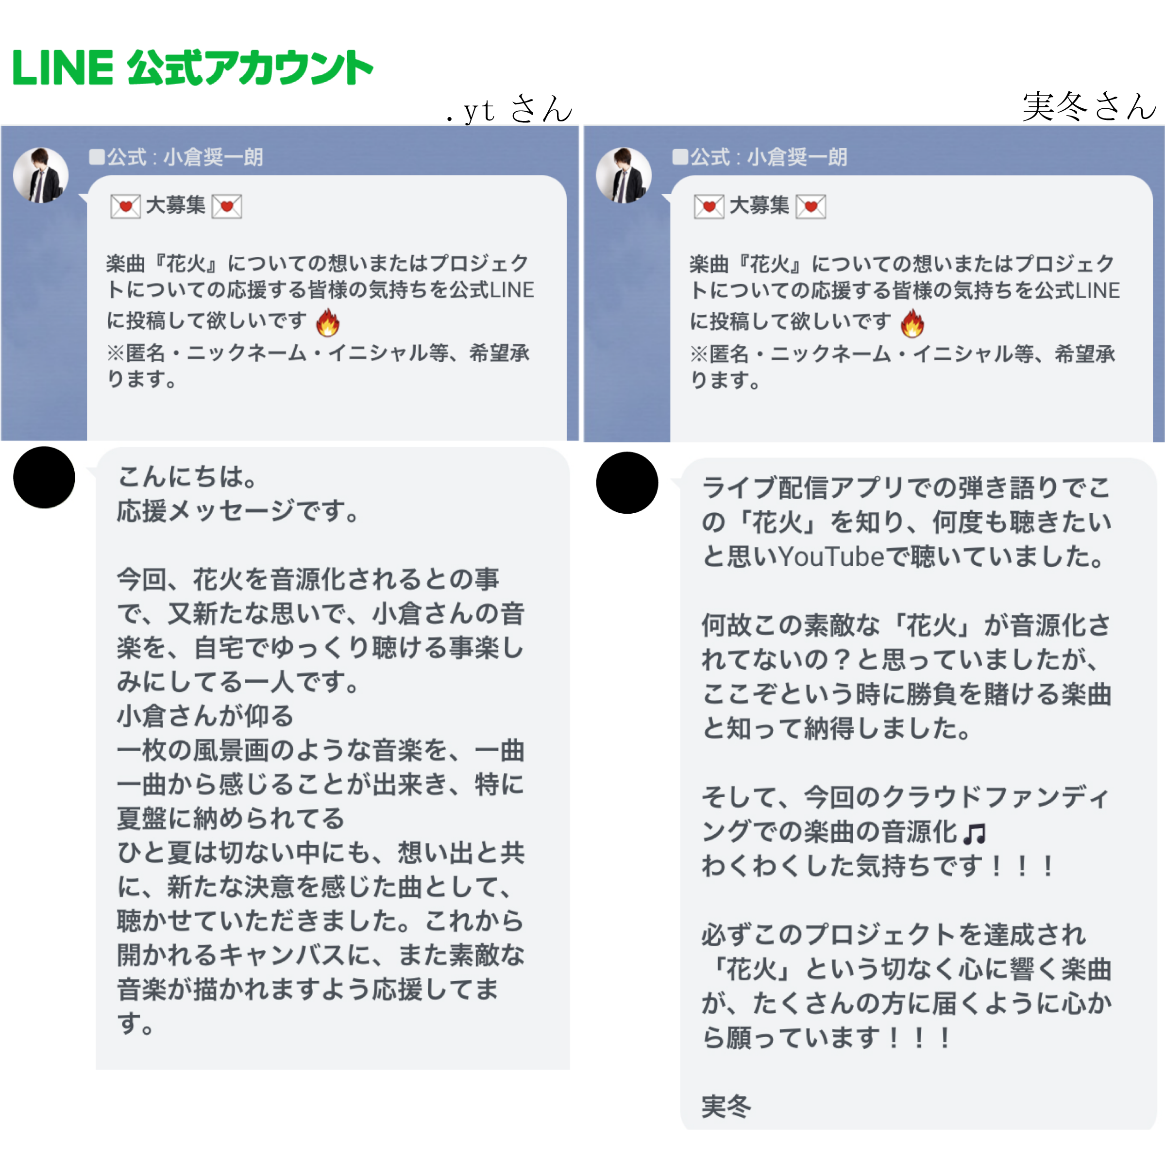Click right 小倉奨一朗 profile avatar photo
This screenshot has width=1165, height=1176.
[x=624, y=175]
